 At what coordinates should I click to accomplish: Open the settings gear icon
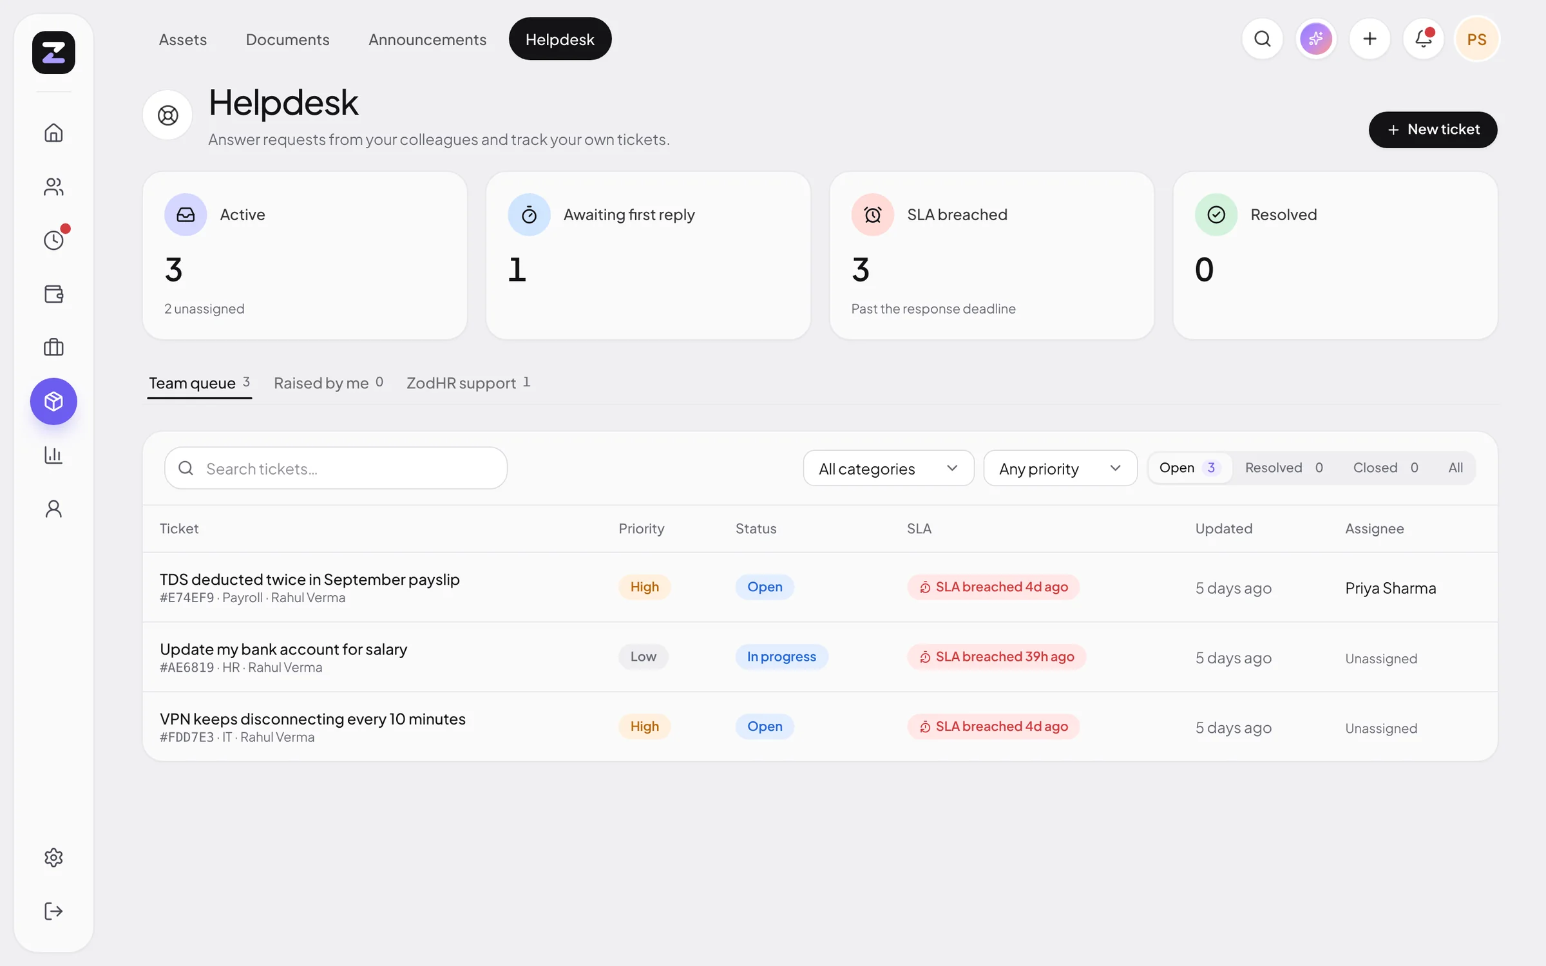(x=53, y=857)
